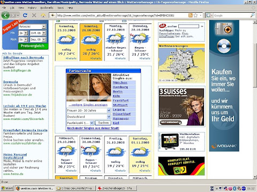This screenshot has width=257, height=192.
Task: Click the CD disc image in the IVOBANK ad
Action: pos(224,46)
